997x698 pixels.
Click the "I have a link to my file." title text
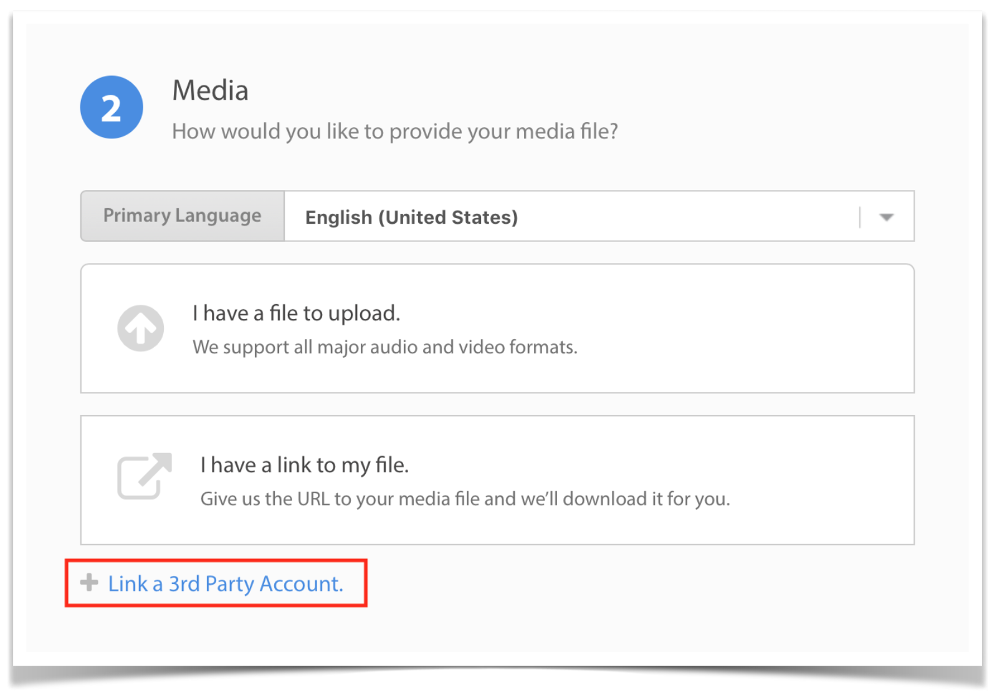pyautogui.click(x=304, y=465)
